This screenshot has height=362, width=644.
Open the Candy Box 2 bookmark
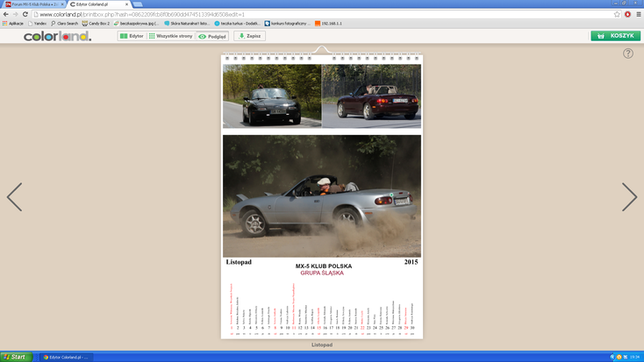pyautogui.click(x=96, y=24)
